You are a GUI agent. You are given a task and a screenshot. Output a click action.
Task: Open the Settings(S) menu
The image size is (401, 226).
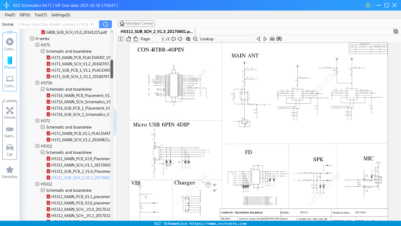61,15
